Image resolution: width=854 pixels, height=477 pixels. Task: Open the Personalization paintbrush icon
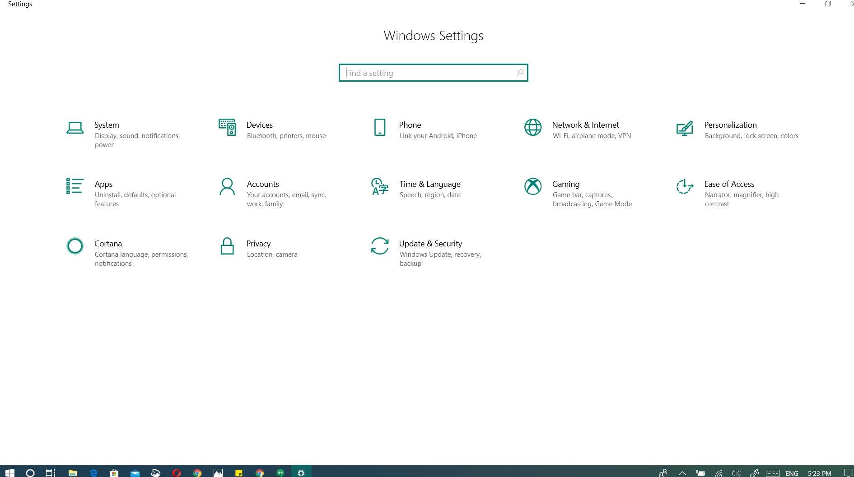(685, 128)
